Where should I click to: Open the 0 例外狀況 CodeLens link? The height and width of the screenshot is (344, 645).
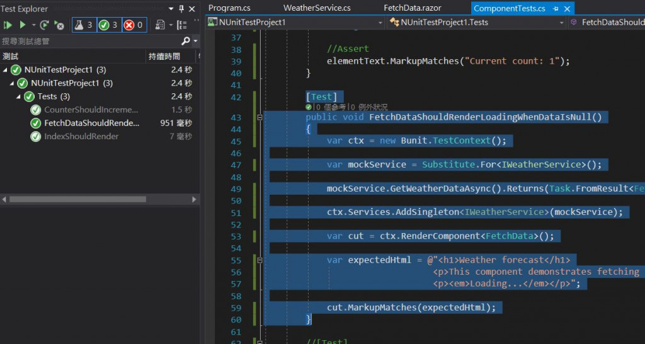point(369,107)
